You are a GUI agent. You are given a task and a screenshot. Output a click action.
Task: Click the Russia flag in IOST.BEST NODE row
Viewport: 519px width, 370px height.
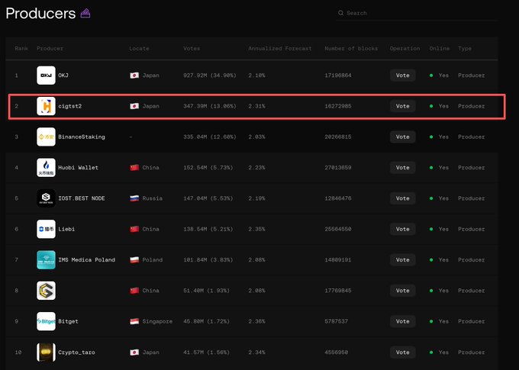[134, 198]
